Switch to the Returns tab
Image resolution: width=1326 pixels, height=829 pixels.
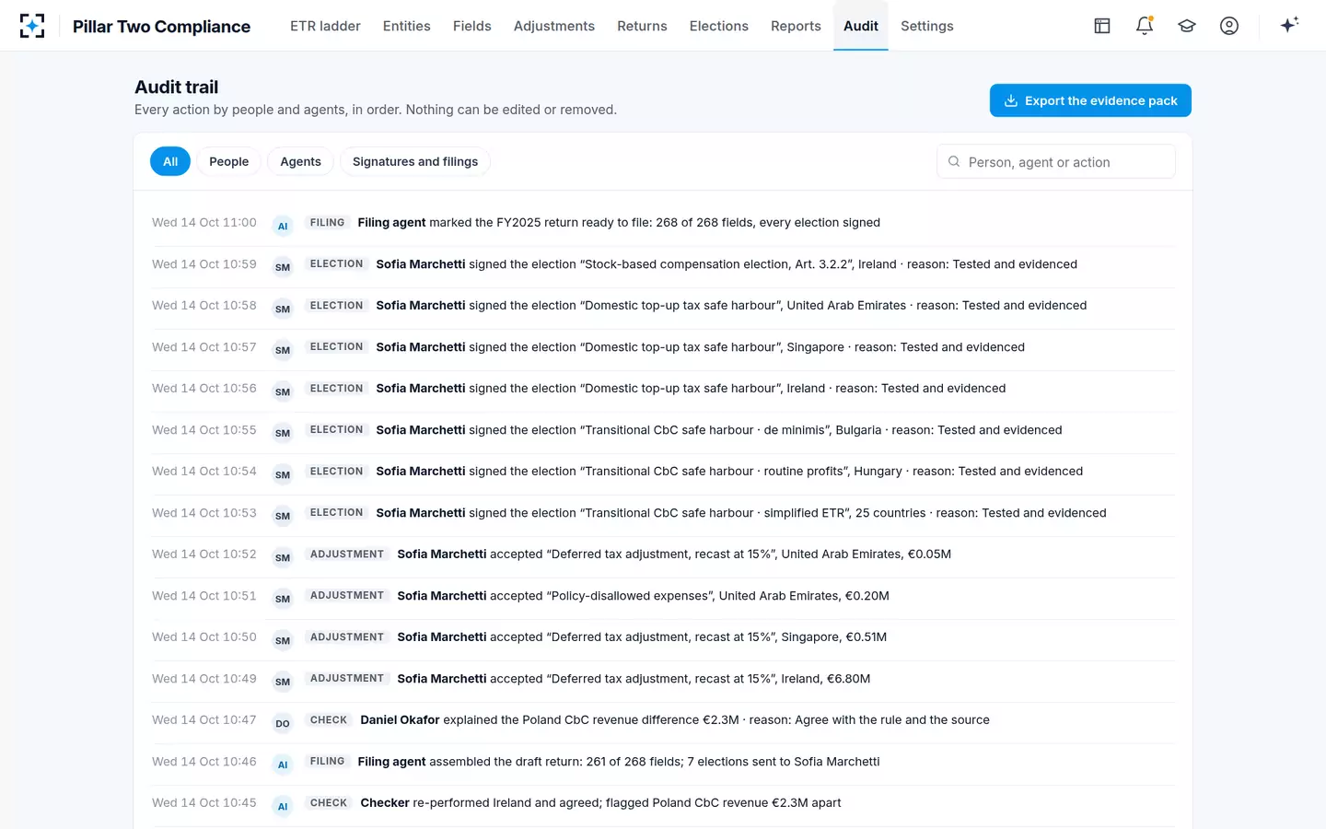642,26
